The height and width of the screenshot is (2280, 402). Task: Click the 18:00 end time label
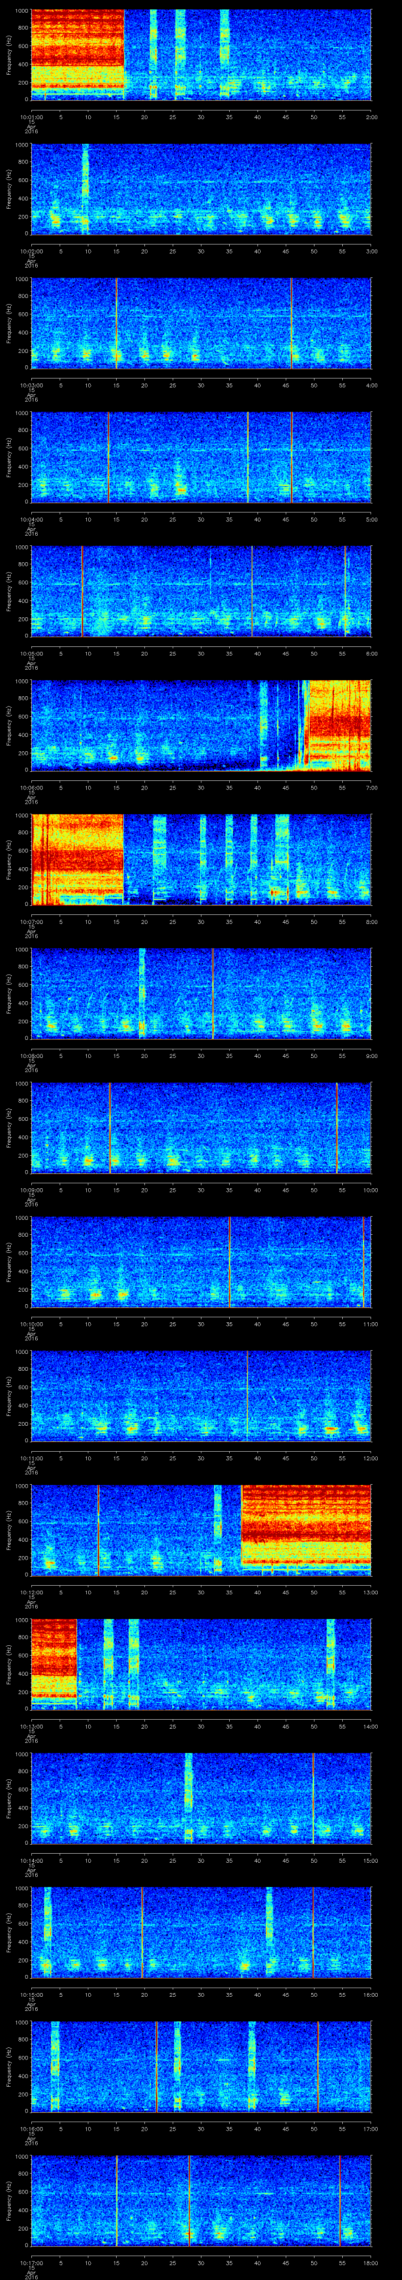pos(370,2263)
